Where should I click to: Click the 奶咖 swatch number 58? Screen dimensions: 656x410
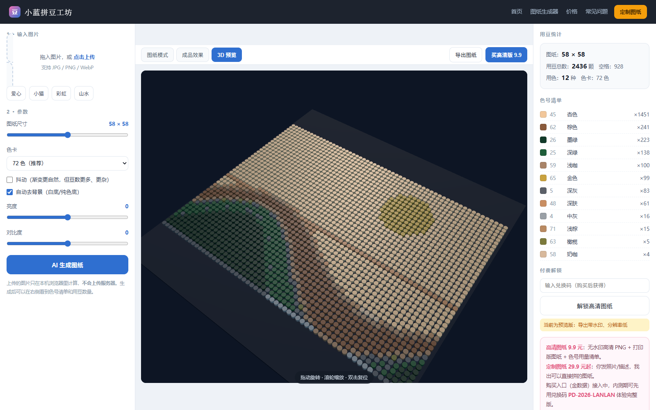tap(543, 254)
